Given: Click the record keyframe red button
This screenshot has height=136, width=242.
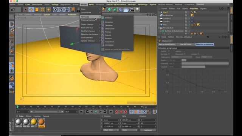Looking at the screenshot, I should click(x=117, y=112).
